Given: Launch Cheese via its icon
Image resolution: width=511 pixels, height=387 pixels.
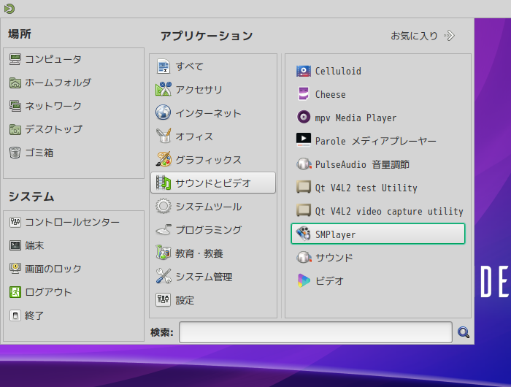Looking at the screenshot, I should click(304, 94).
